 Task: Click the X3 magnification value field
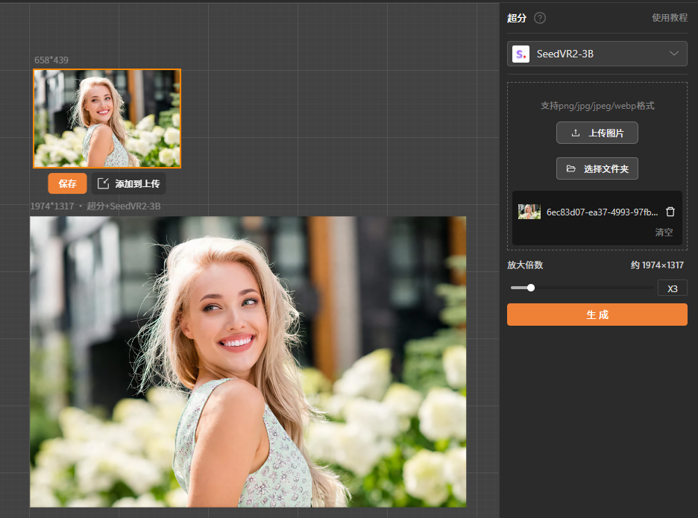(x=672, y=288)
